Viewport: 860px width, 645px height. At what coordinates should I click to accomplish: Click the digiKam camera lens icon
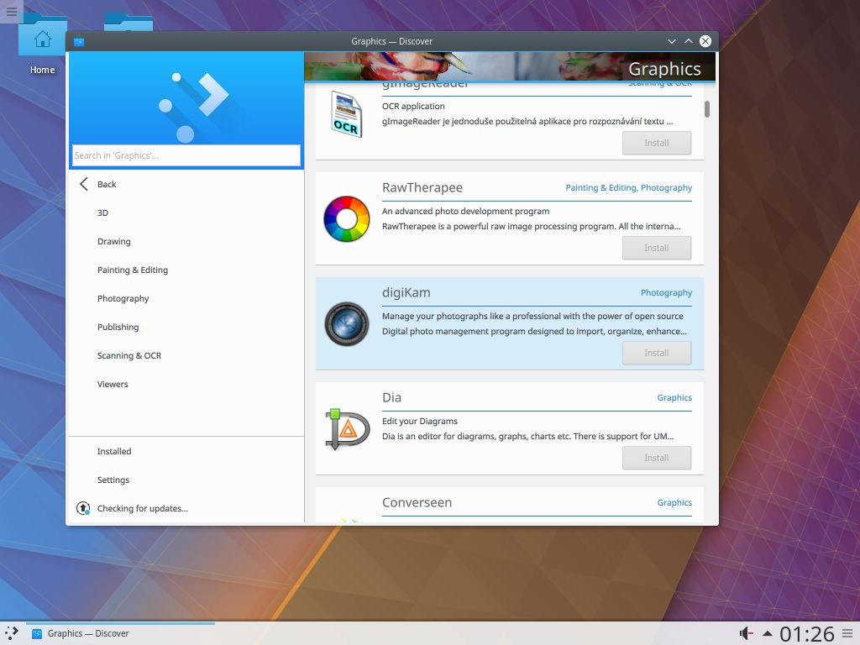[x=347, y=323]
